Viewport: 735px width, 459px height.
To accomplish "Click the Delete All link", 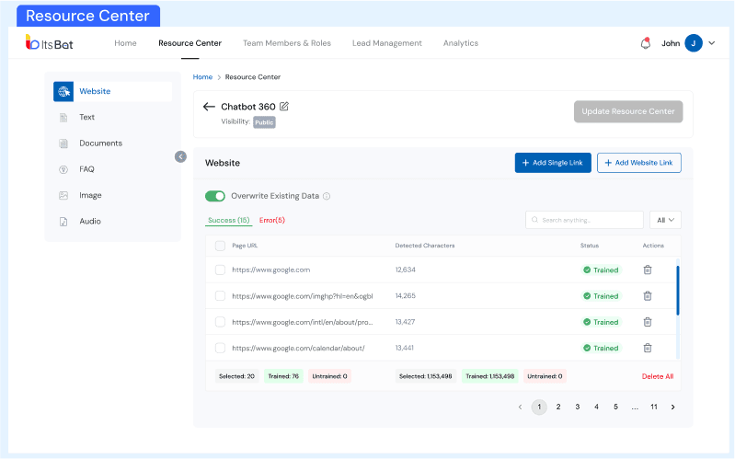I will click(x=658, y=376).
